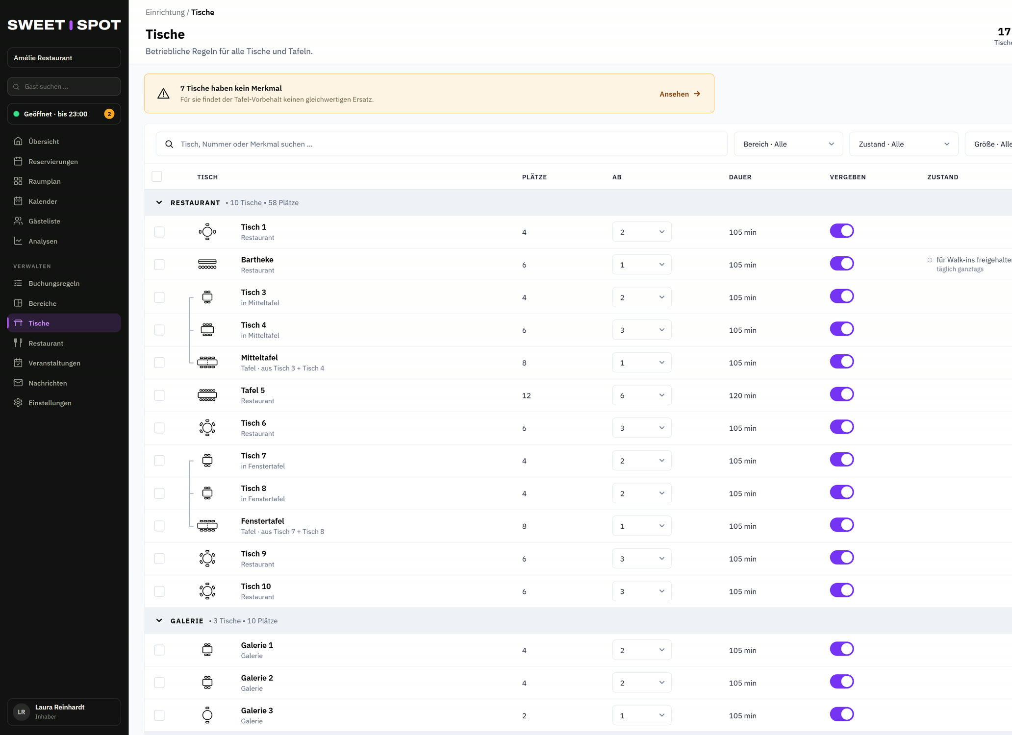Collapse the Restaurant group chevron
This screenshot has width=1012, height=735.
[x=159, y=202]
